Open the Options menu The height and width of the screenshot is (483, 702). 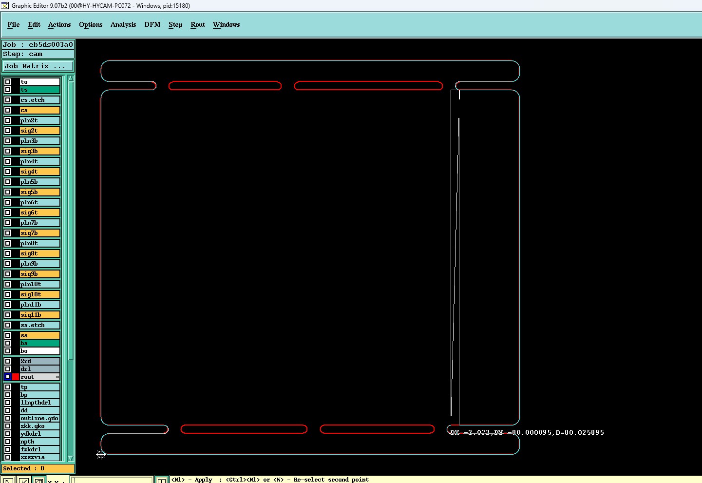(x=91, y=24)
